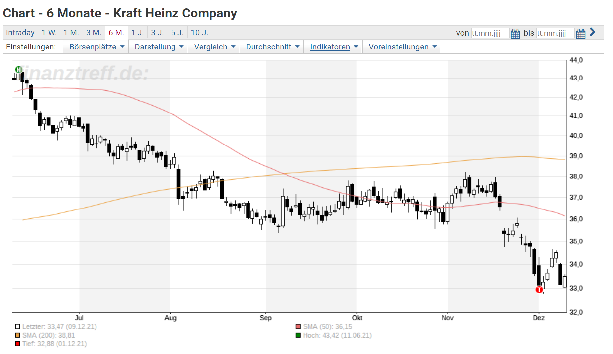The height and width of the screenshot is (354, 613).
Task: Click the 39,0 price axis label
Action: click(x=576, y=156)
